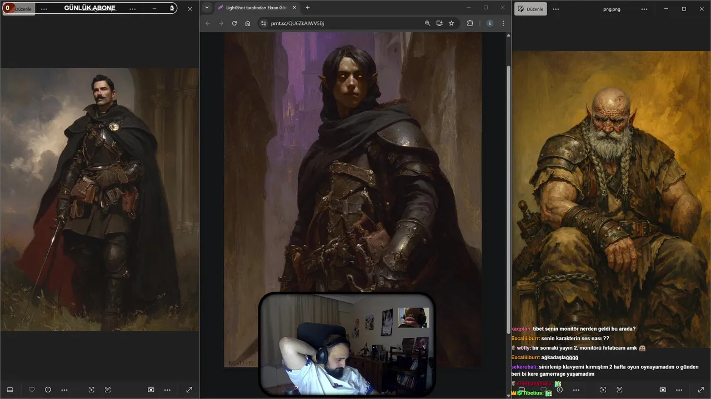The image size is (711, 399).
Task: Open the browser extensions puzzle icon
Action: (470, 23)
